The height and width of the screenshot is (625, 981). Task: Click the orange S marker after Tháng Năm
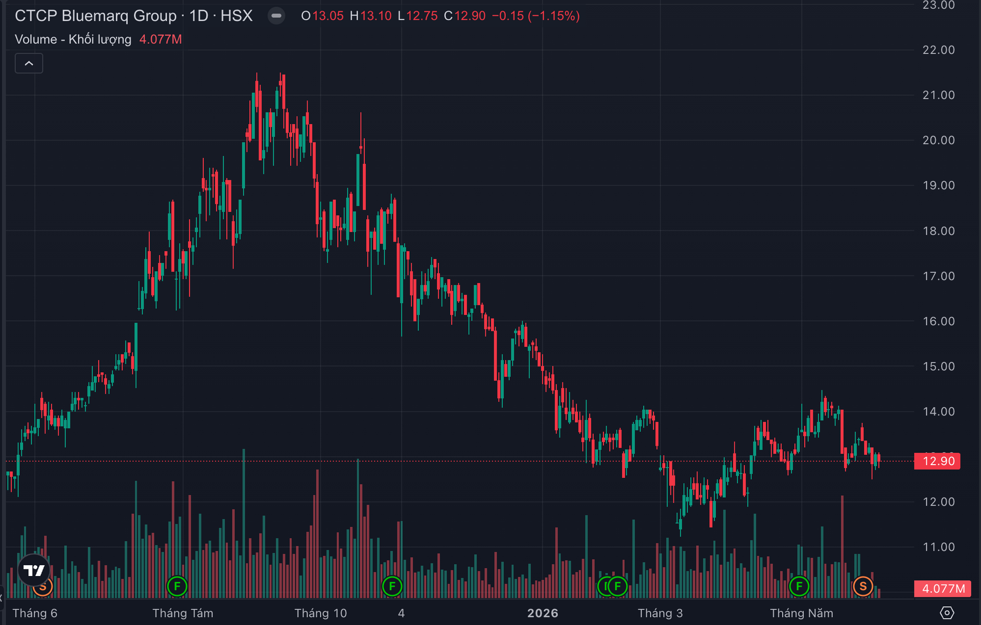[863, 586]
